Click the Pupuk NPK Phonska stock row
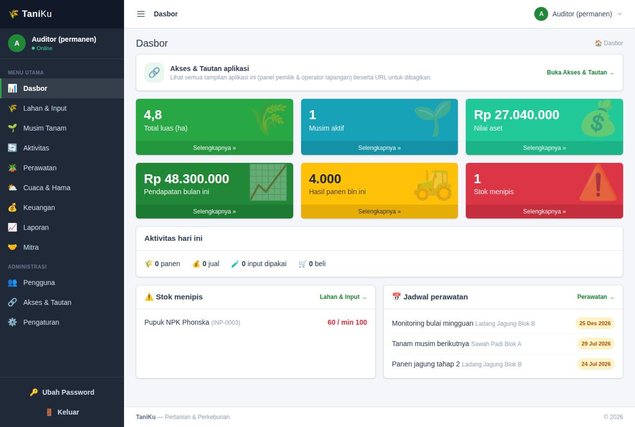635x427 pixels. tap(255, 322)
